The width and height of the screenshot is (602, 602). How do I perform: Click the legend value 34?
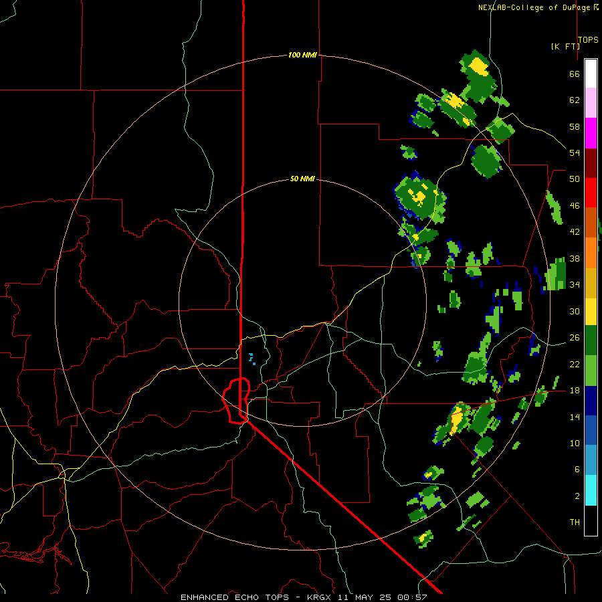tap(575, 285)
